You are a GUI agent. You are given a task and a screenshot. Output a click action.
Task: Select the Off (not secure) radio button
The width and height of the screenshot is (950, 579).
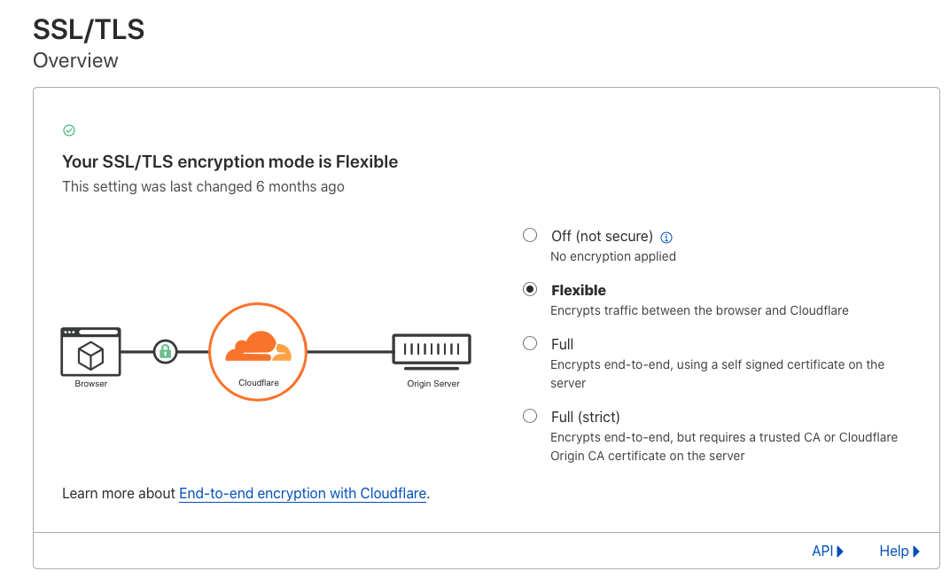click(x=530, y=235)
